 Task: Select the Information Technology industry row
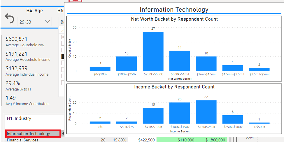tap(29, 134)
